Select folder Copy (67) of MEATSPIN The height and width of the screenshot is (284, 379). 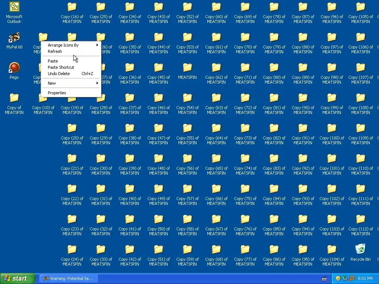[x=216, y=224]
